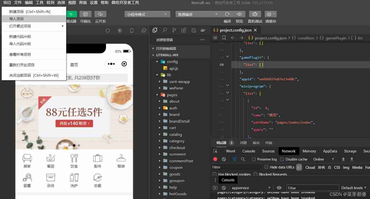Click the Visualize (可视化) toolbar icon
370x199 pixels.
tap(86, 14)
